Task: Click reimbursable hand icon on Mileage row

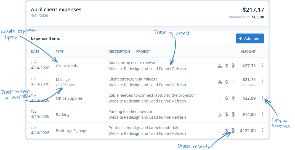Action: 220,82
